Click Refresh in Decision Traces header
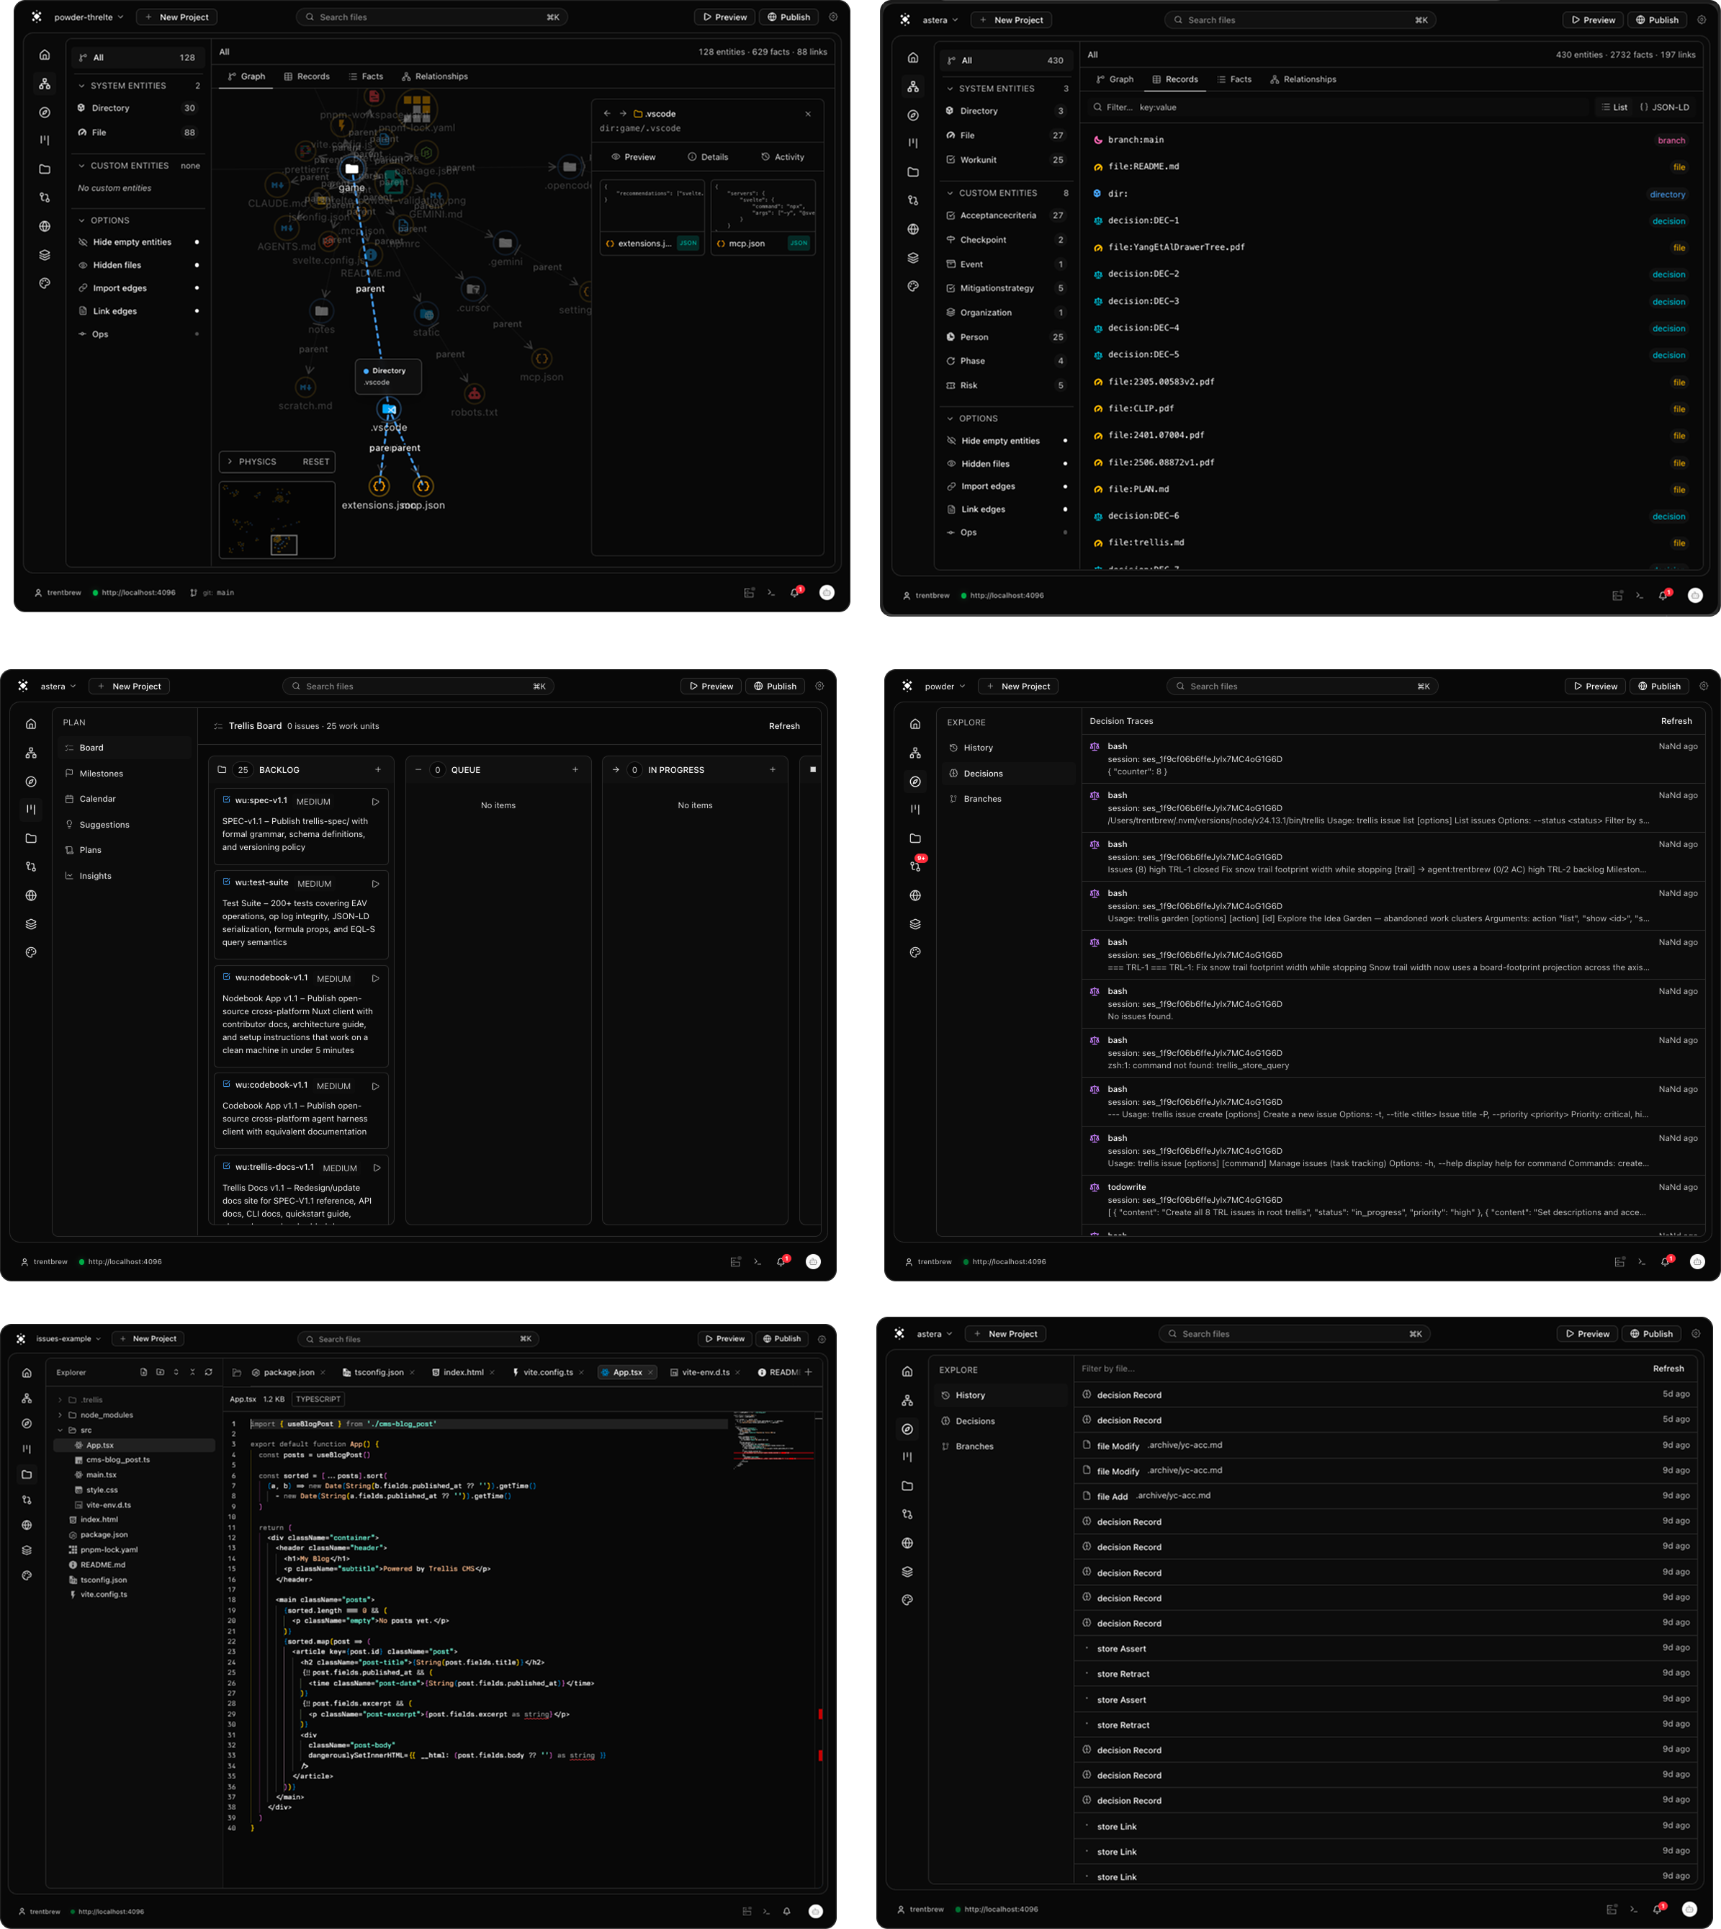1721x1929 pixels. click(1676, 721)
